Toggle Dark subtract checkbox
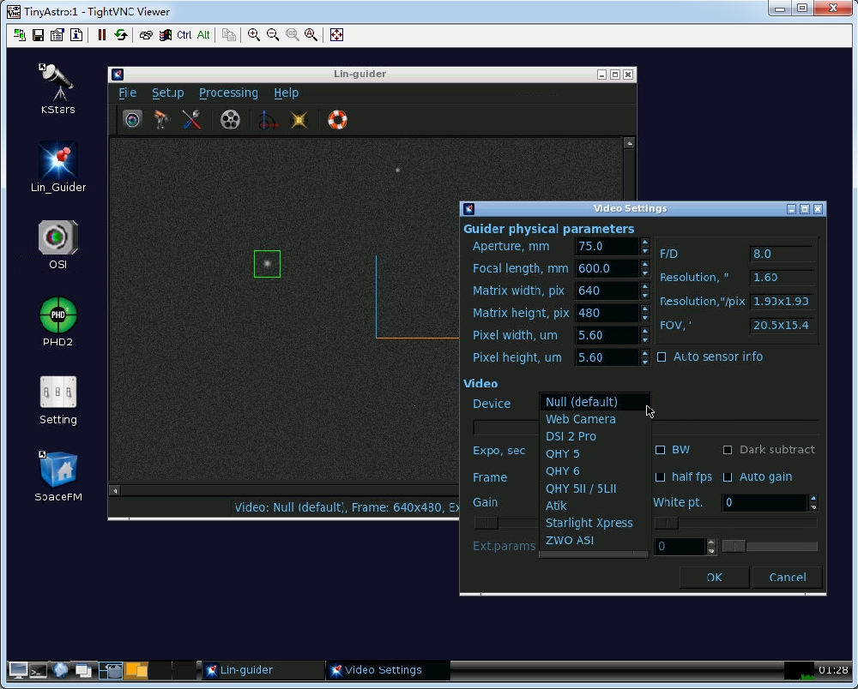This screenshot has height=689, width=858. (728, 450)
